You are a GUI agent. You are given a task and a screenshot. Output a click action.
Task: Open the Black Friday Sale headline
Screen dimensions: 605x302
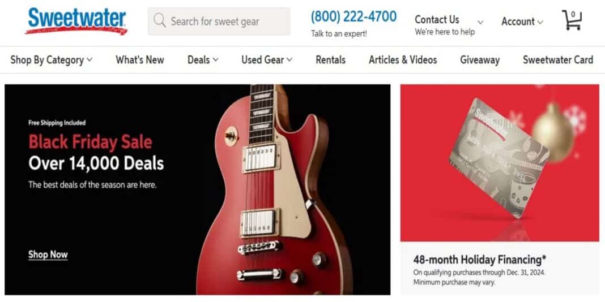[90, 142]
